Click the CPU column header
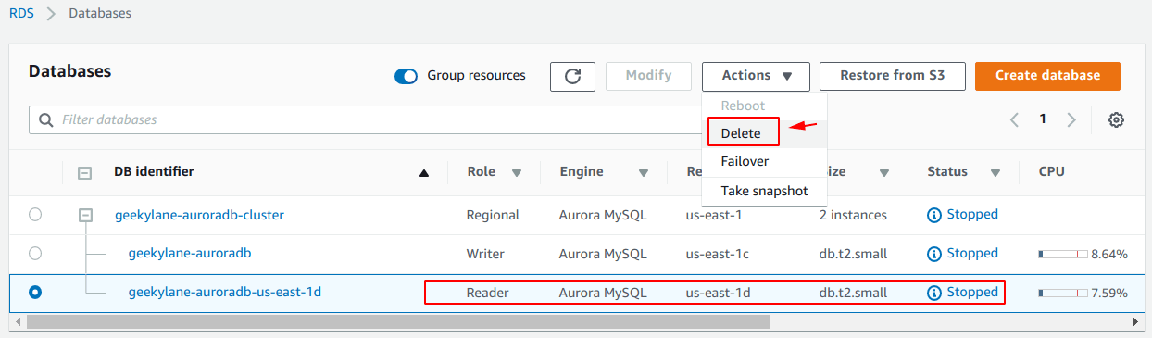 tap(1052, 171)
